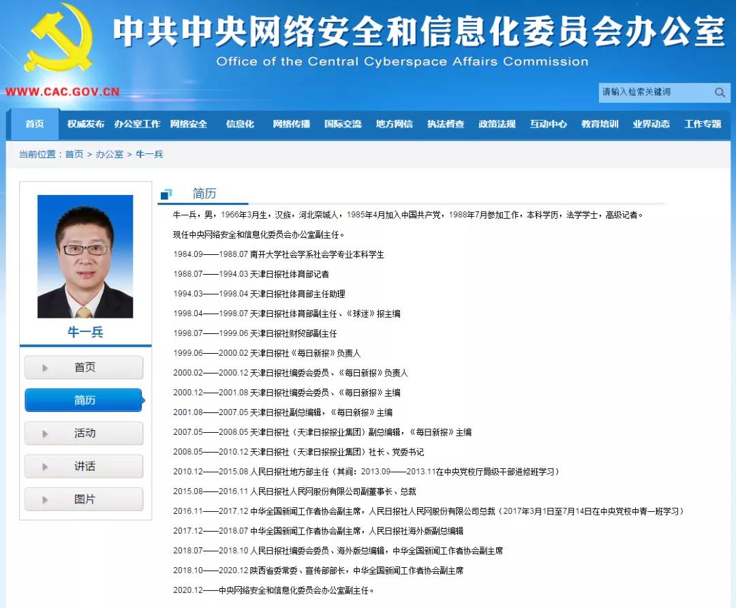Viewport: 736px width, 608px height.
Task: Open the 政策法规 menu item
Action: 497,124
